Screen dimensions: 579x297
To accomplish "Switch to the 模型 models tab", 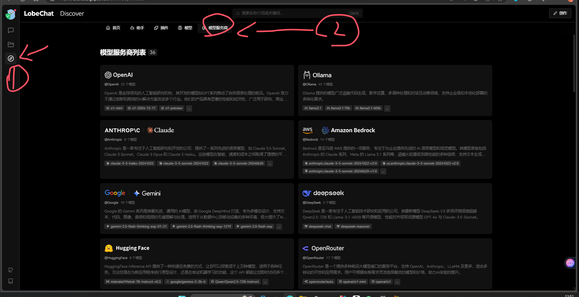I will (x=185, y=28).
